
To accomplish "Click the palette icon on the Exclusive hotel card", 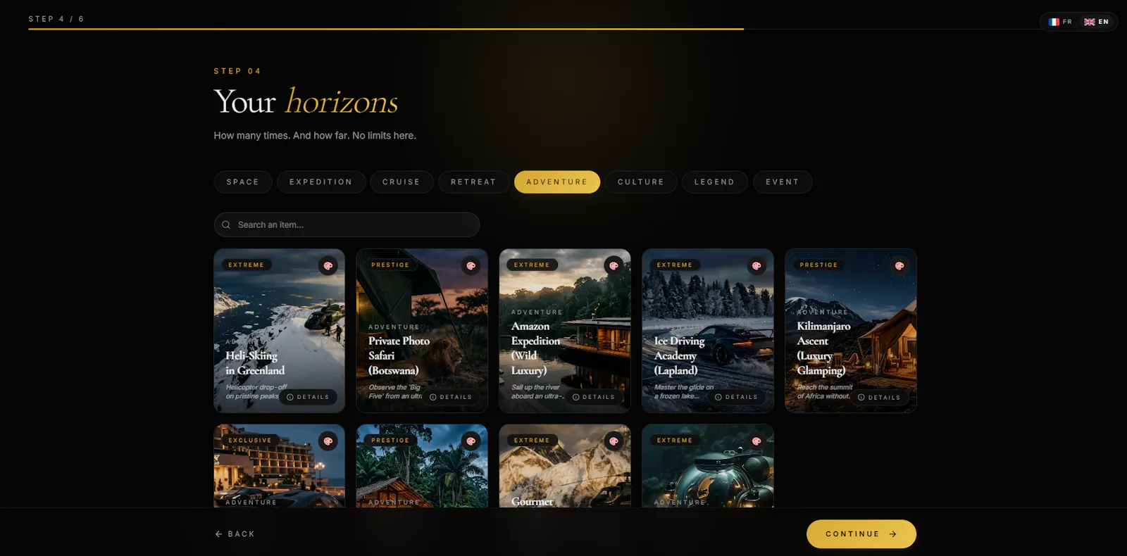I will (x=328, y=441).
